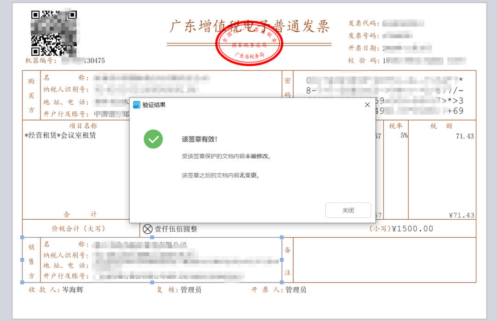This screenshot has width=497, height=321.
Task: Click the bottom-right selection handle of seller box
Action: coord(282,282)
